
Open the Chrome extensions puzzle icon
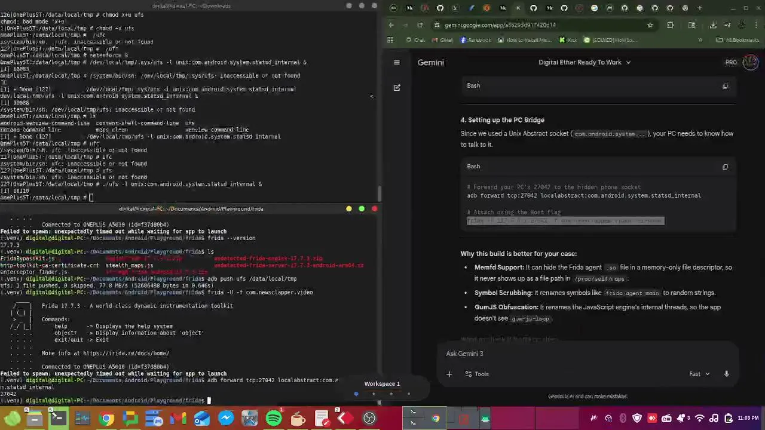point(670,25)
